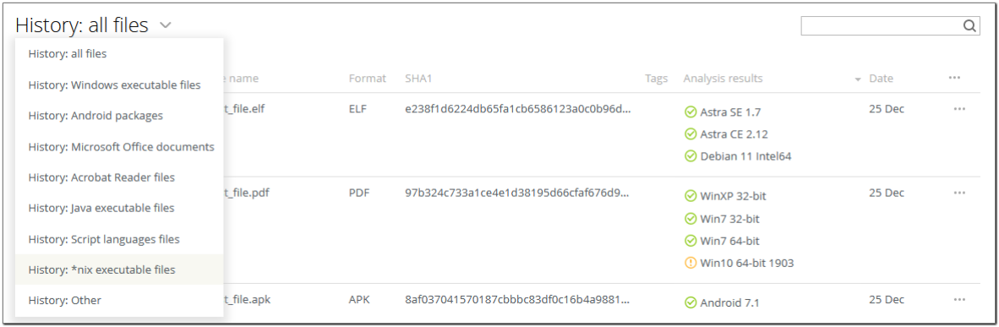Image resolution: width=999 pixels, height=327 pixels.
Task: Click the Astra SE 1.7 green check status icon
Action: tap(690, 112)
